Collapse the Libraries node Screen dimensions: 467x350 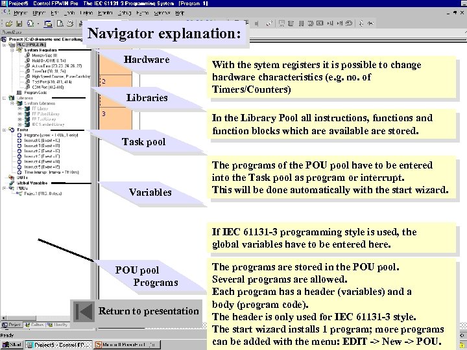click(5, 98)
